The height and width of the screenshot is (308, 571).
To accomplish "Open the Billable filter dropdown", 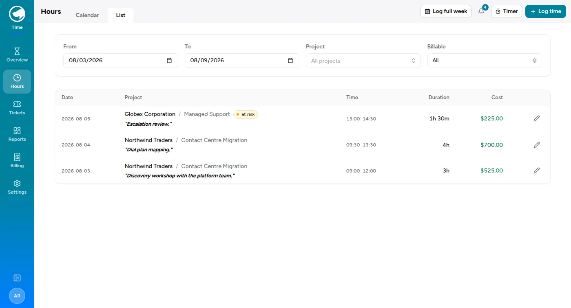I will [485, 61].
